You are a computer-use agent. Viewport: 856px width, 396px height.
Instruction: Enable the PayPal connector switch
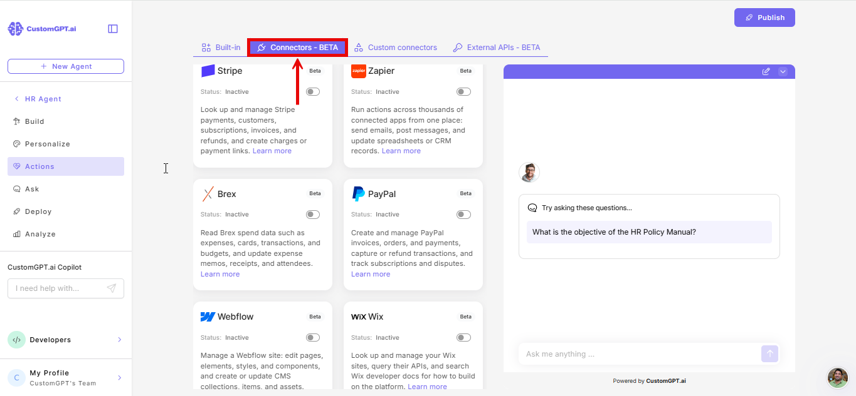point(463,215)
